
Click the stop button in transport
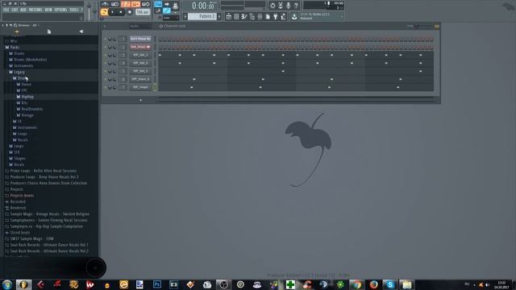point(121,12)
